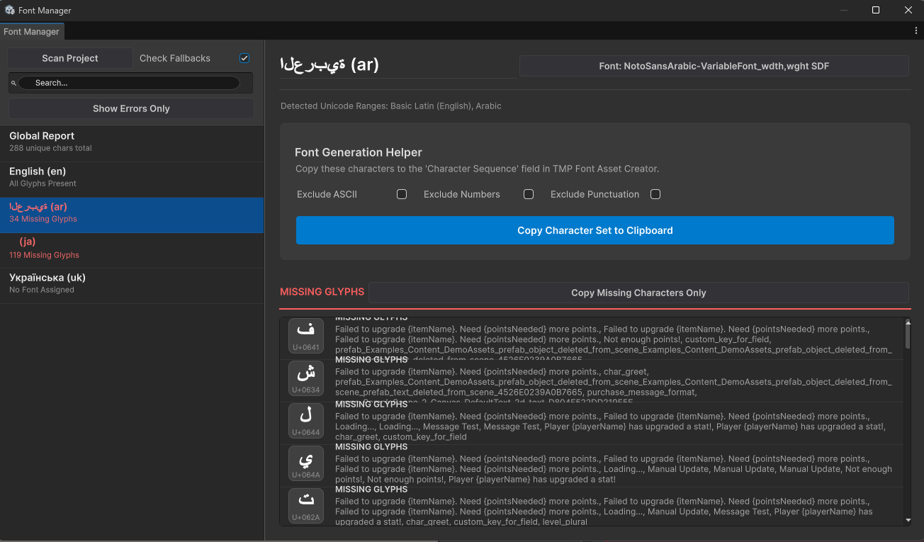The height and width of the screenshot is (542, 924).
Task: Open the NotoSansArabic font assignment field
Action: pyautogui.click(x=714, y=65)
